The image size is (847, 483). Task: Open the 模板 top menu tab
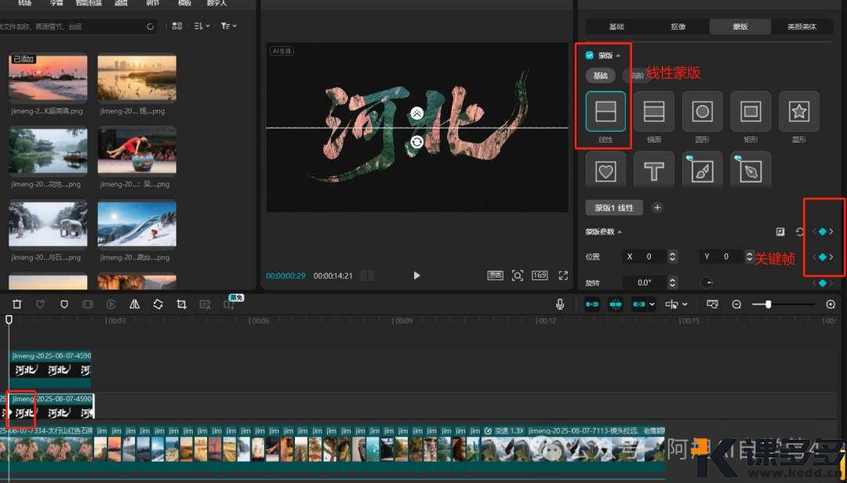tap(185, 2)
